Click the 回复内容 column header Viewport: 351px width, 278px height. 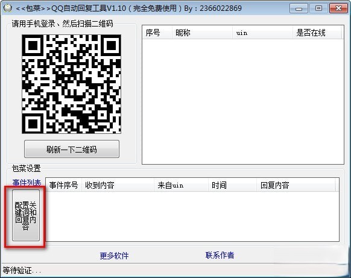coord(296,185)
